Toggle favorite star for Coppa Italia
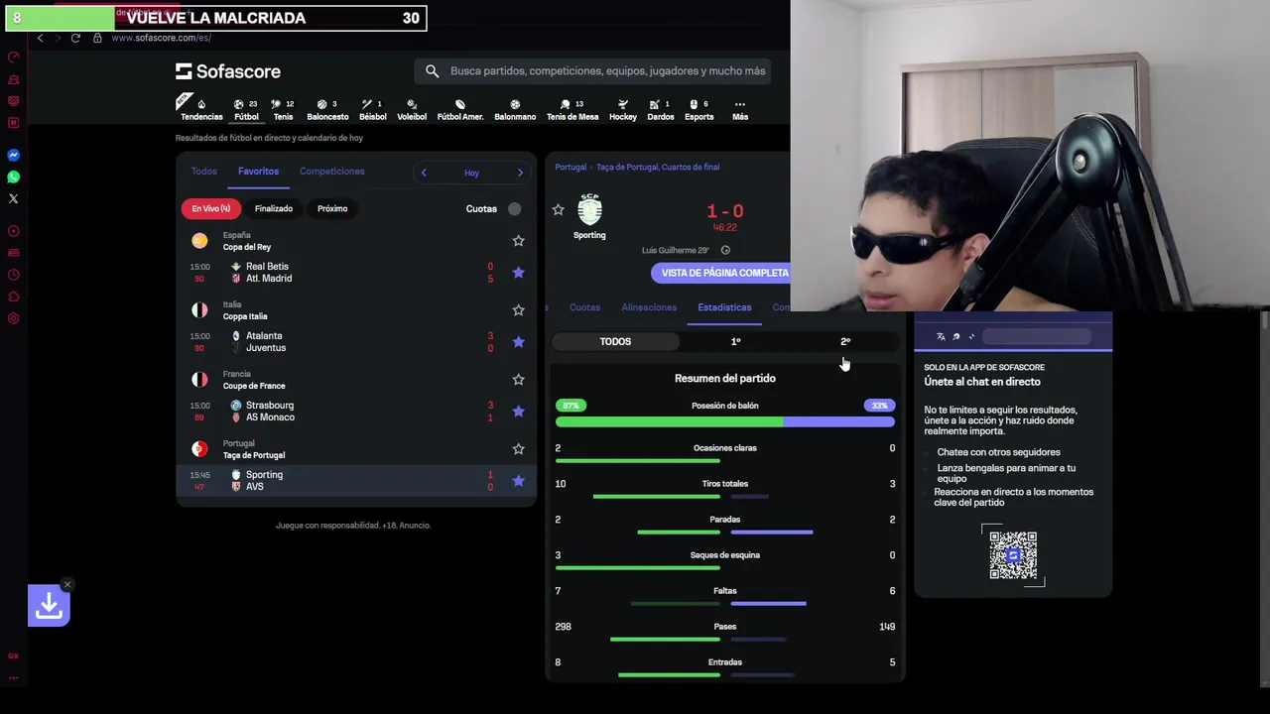Image resolution: width=1270 pixels, height=714 pixels. tap(518, 309)
